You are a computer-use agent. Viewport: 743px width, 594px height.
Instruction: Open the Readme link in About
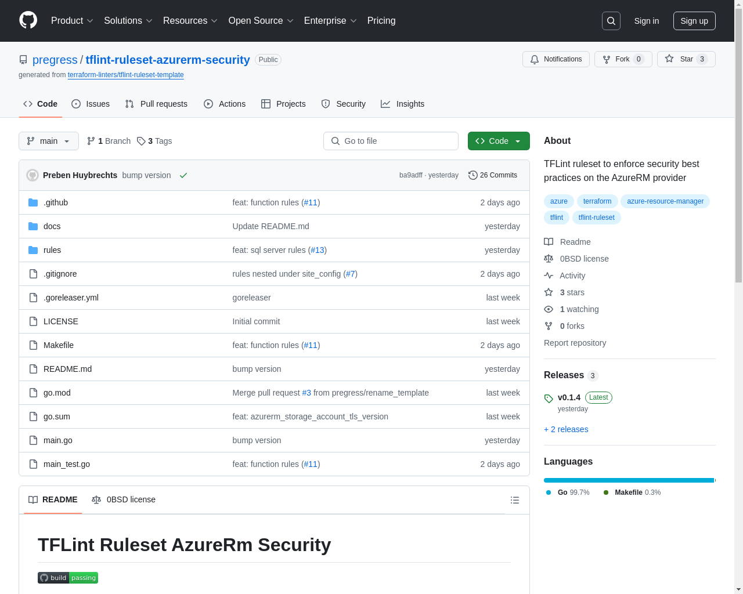pos(567,242)
